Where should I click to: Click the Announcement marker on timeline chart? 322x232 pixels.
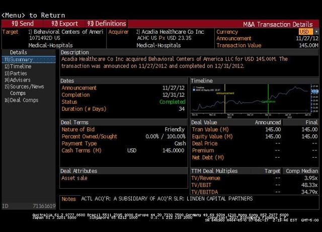click(x=225, y=93)
